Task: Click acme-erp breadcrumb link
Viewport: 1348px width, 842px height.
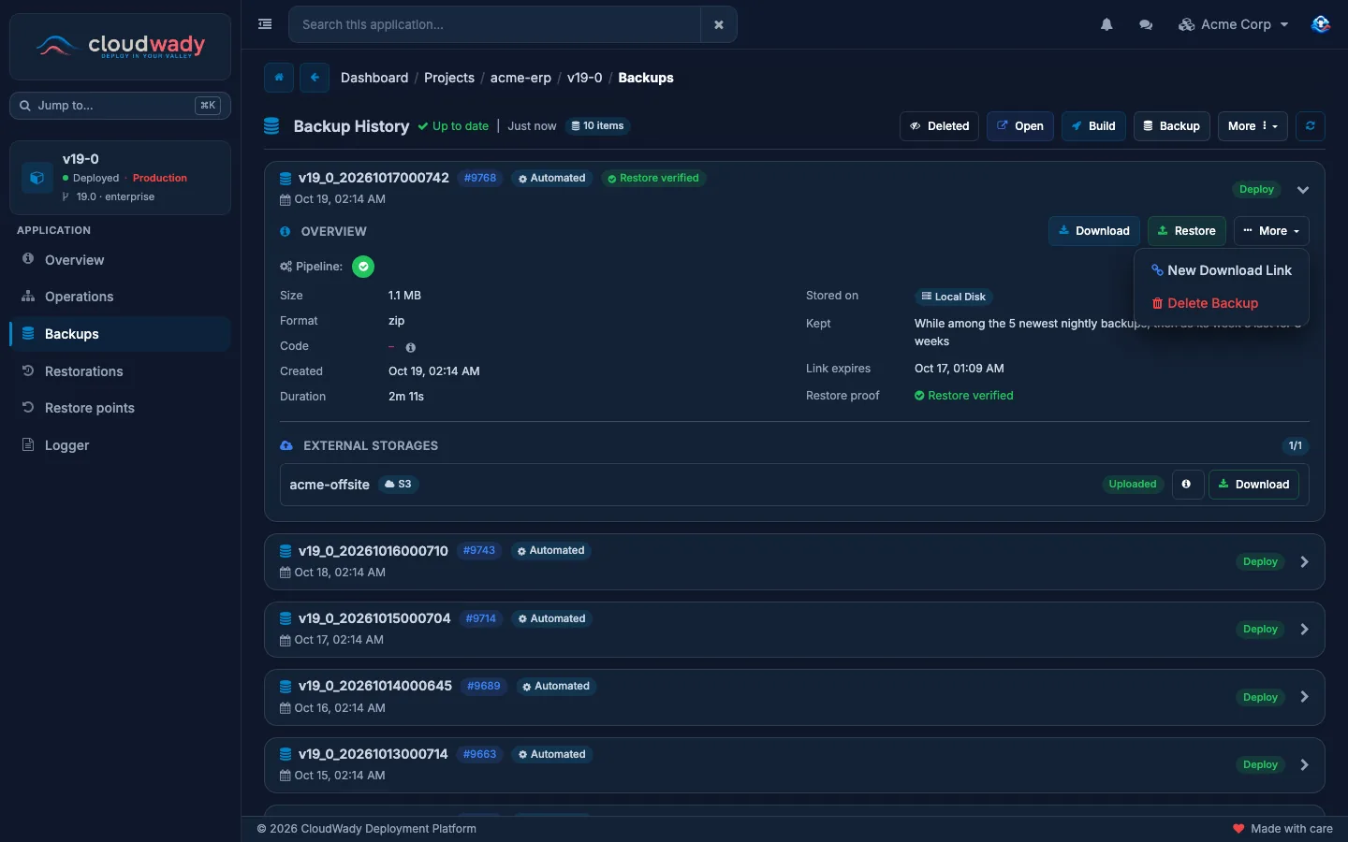Action: coord(520,78)
